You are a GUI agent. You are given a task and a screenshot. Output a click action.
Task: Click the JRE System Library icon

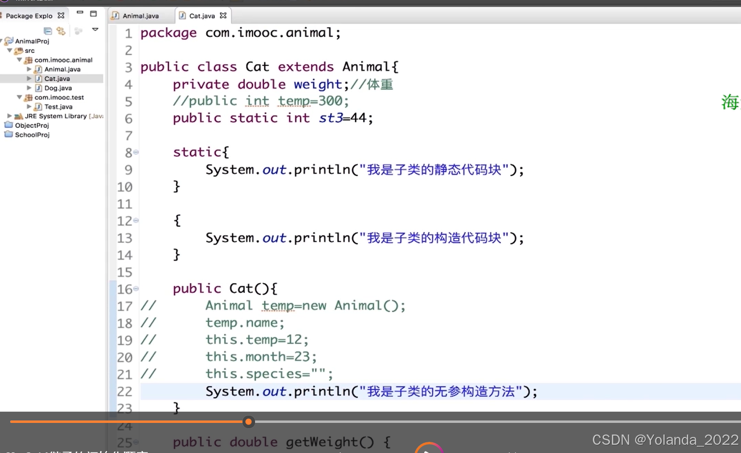[x=18, y=116]
